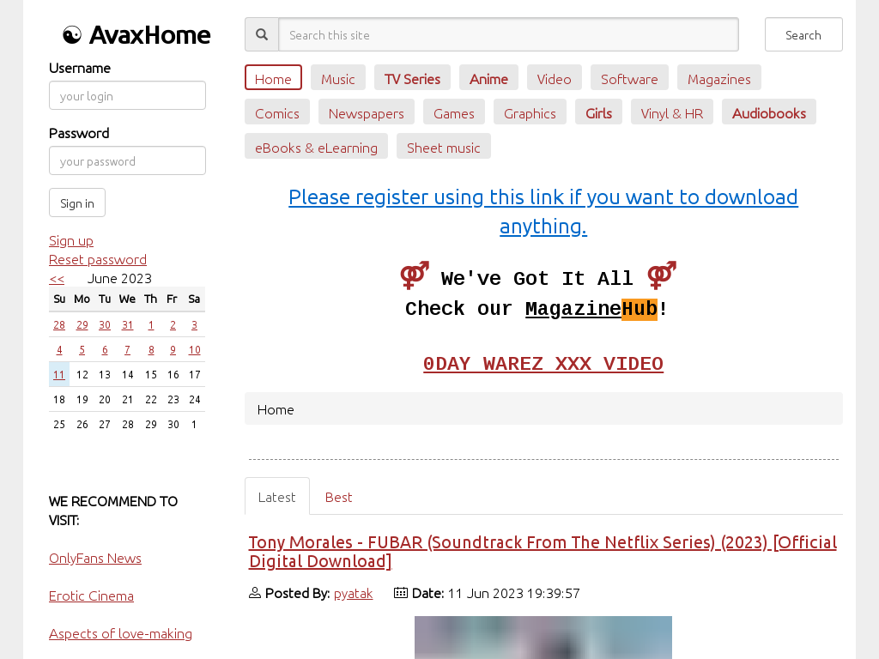Click the gender symbol icon left of We've Got It All

415,275
